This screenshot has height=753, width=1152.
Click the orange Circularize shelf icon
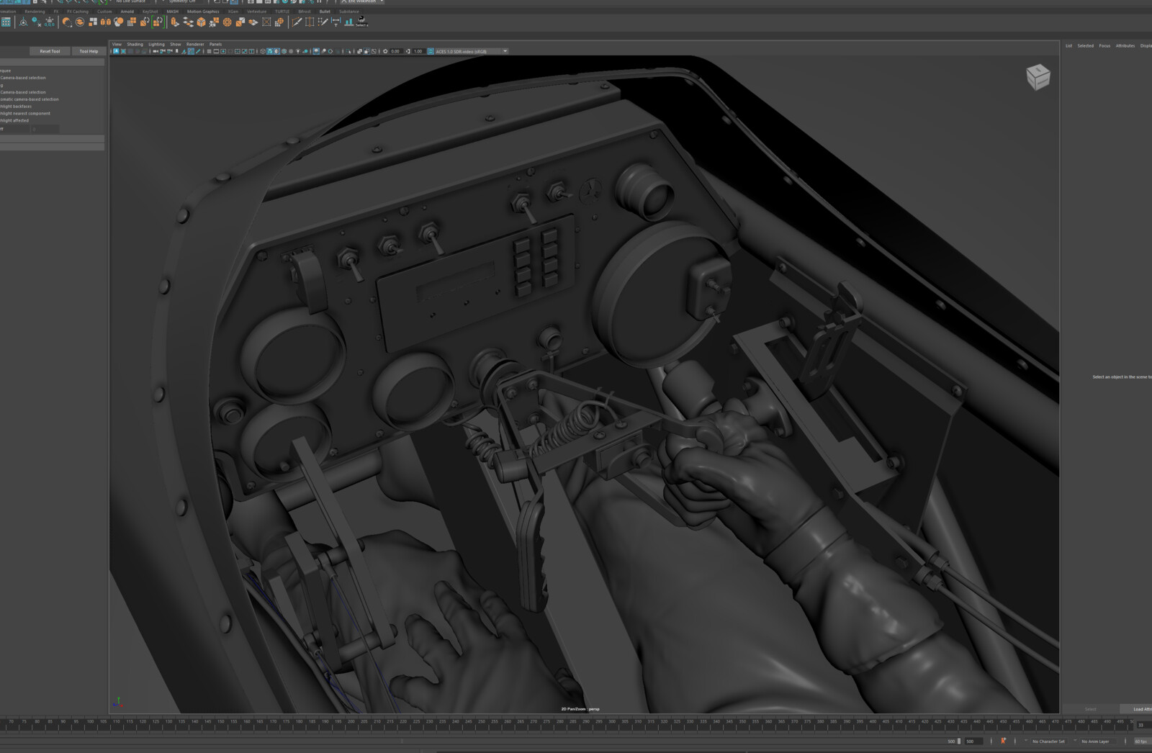click(227, 22)
